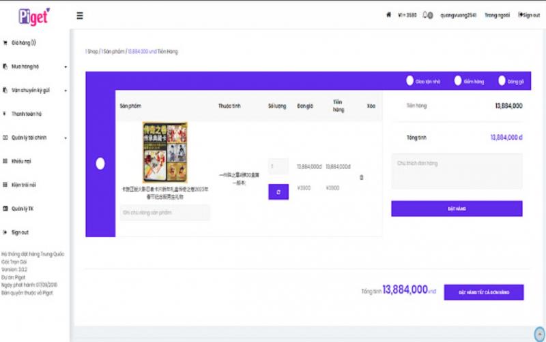The width and height of the screenshot is (546, 342).
Task: Delete product using the trash icon
Action: coord(362,177)
